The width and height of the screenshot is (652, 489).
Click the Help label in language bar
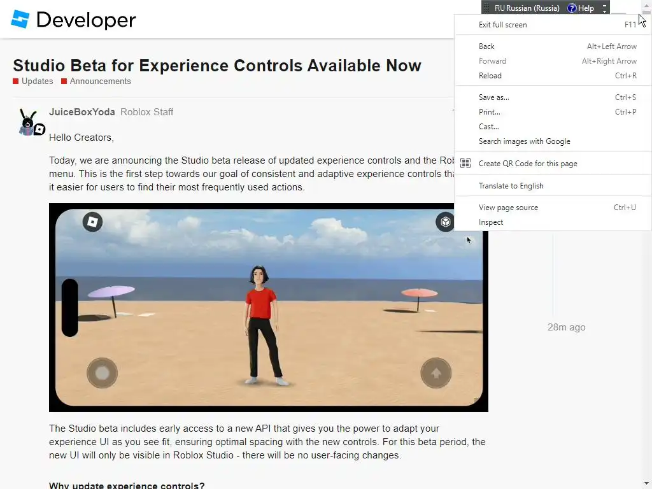coord(586,8)
